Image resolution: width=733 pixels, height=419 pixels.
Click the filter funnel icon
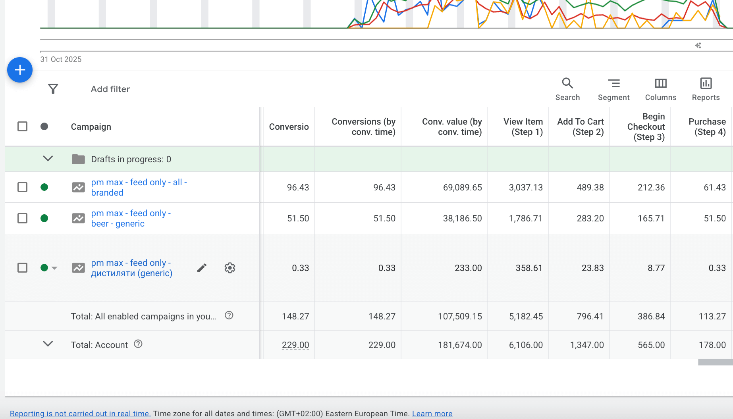coord(53,89)
